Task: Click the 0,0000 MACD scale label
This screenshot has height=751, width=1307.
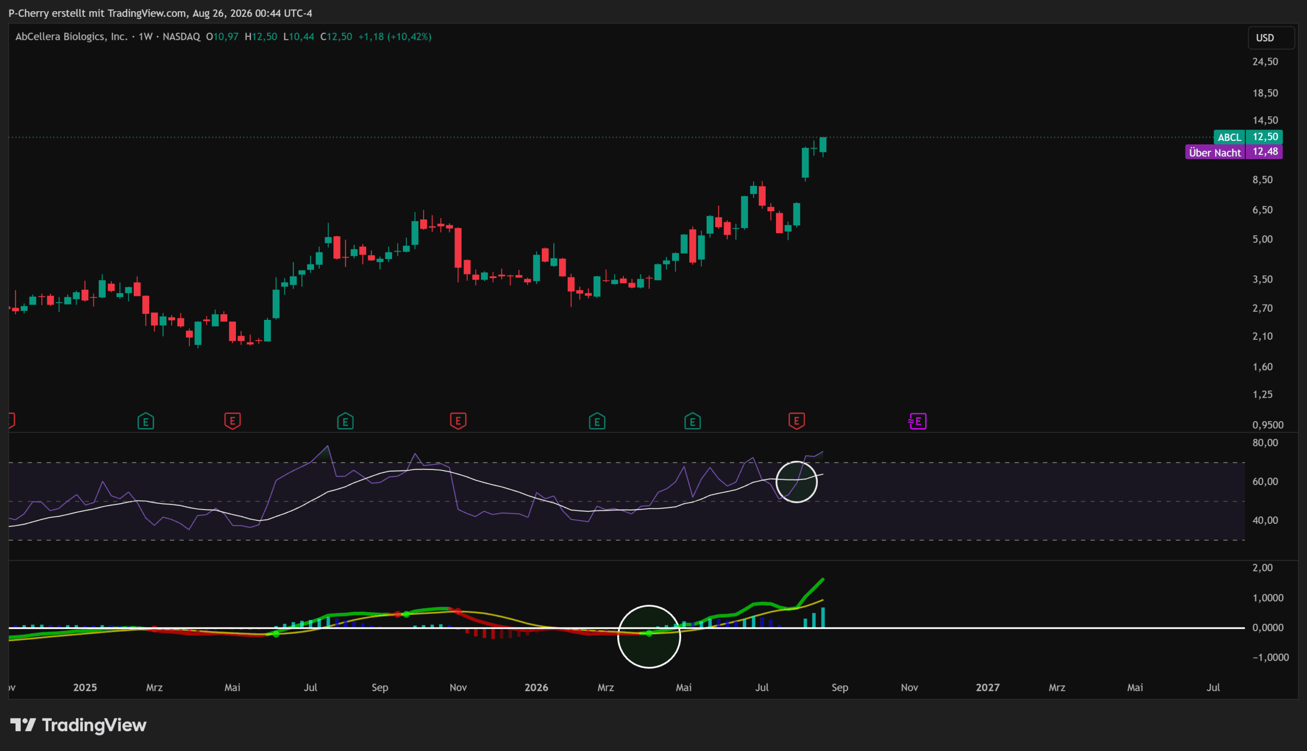Action: coord(1268,628)
